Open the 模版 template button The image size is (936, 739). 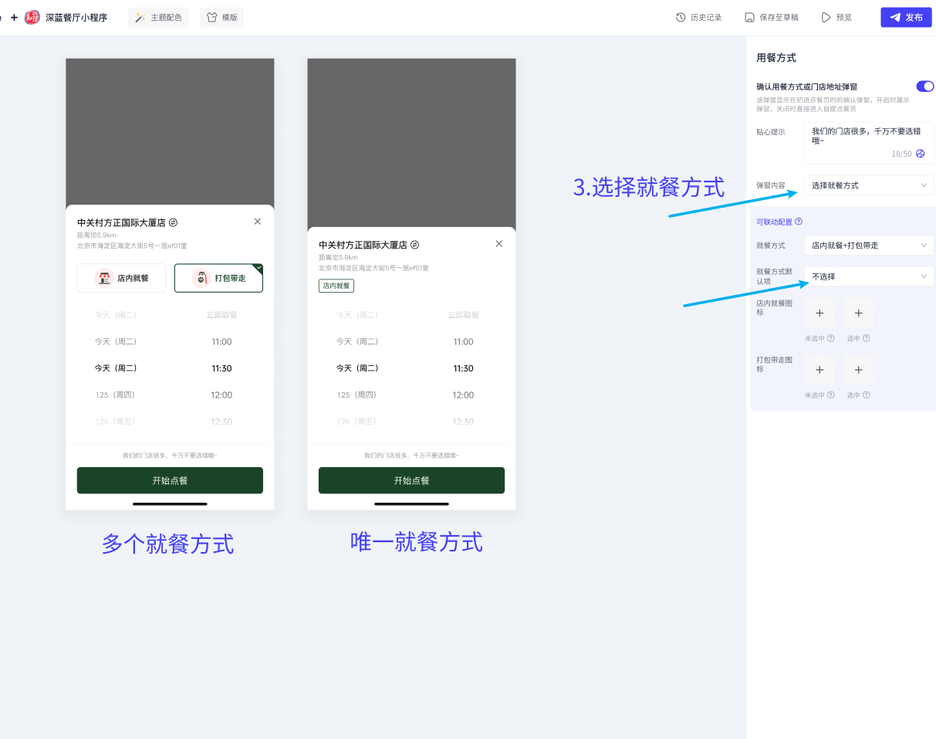click(222, 17)
